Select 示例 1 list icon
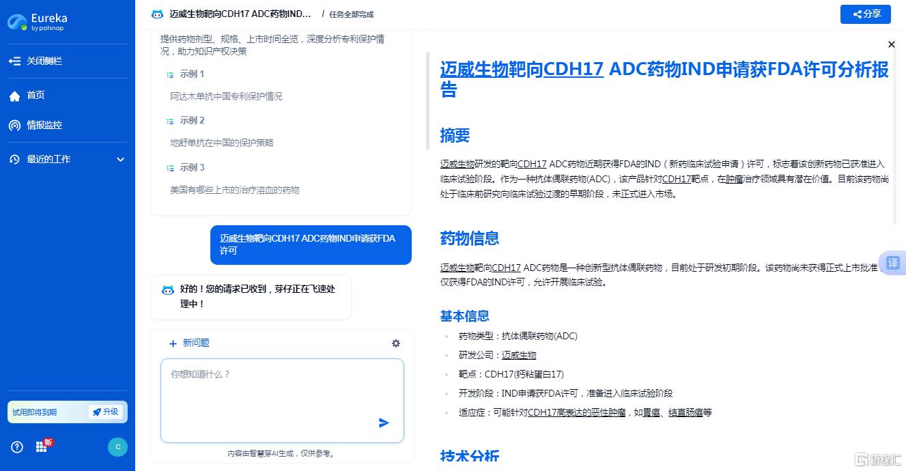The height and width of the screenshot is (471, 906). pos(170,74)
